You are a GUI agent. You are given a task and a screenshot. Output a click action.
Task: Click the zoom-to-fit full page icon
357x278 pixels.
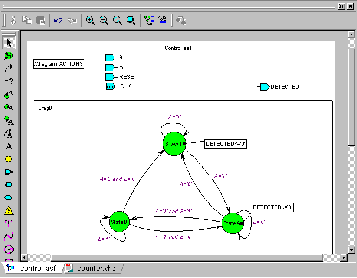click(131, 20)
